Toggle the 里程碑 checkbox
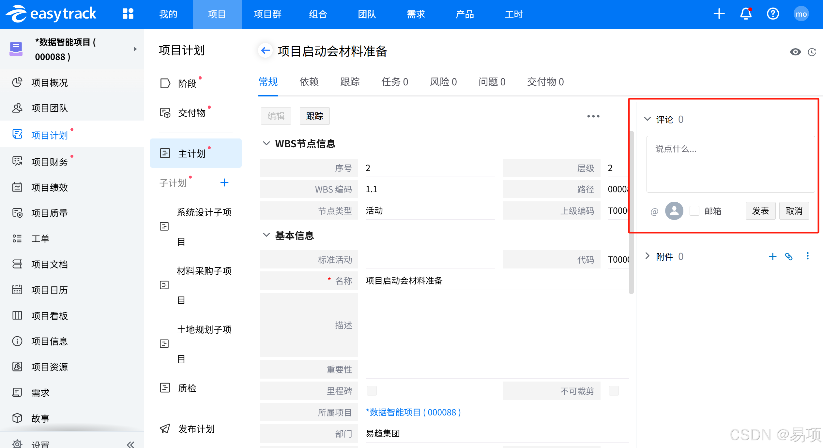823x448 pixels. tap(372, 391)
